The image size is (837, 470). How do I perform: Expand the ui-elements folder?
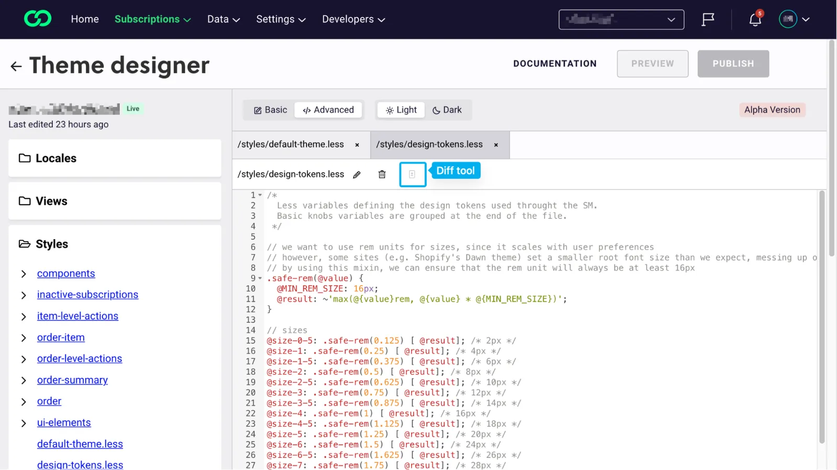[x=24, y=423]
